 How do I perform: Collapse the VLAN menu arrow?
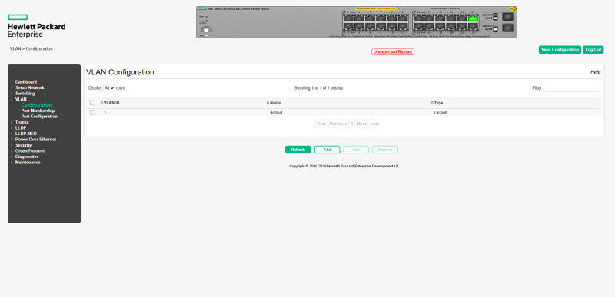pyautogui.click(x=12, y=100)
